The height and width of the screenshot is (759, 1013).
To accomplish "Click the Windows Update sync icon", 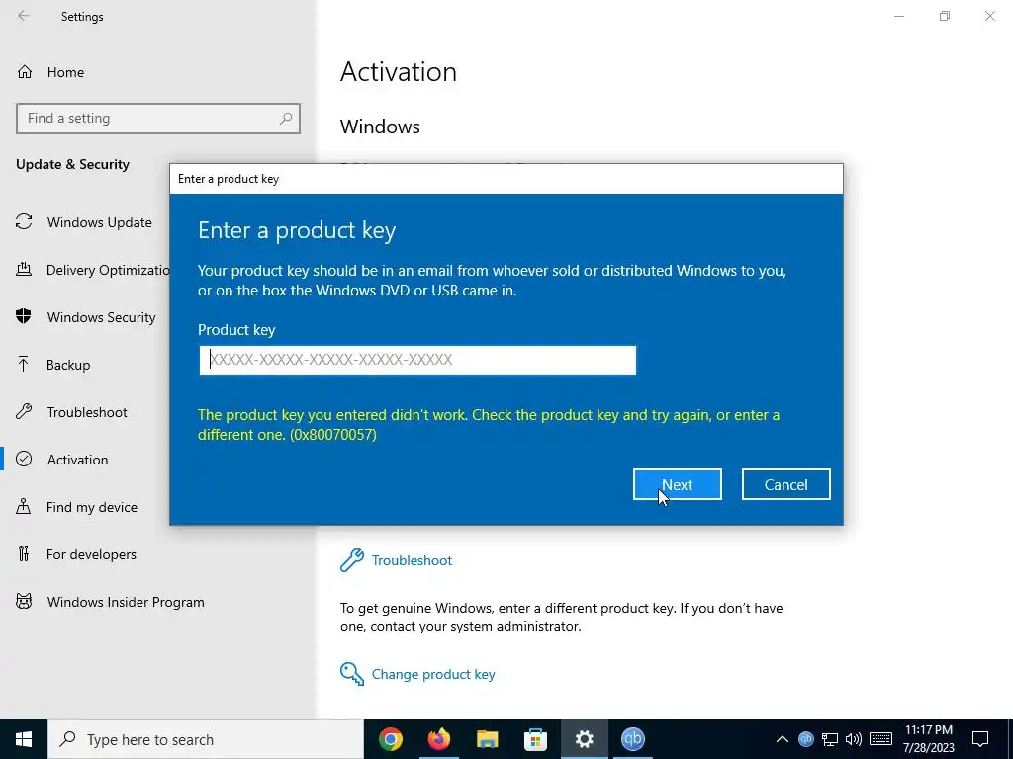I will (24, 222).
